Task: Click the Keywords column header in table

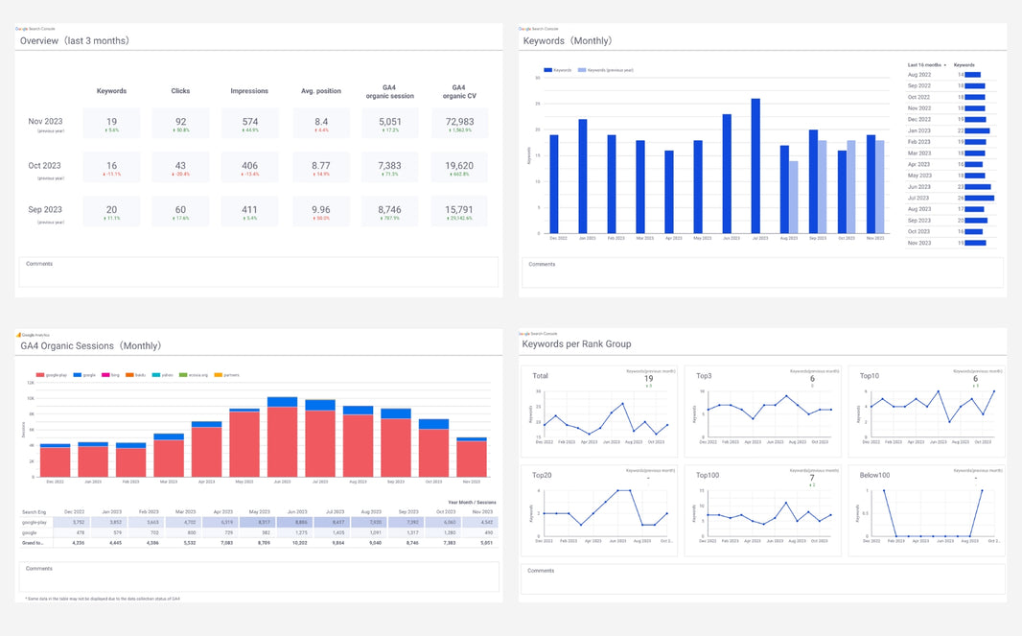Action: [x=964, y=65]
